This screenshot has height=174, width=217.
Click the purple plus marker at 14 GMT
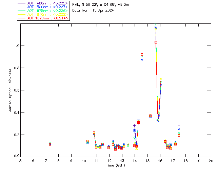click(134, 126)
